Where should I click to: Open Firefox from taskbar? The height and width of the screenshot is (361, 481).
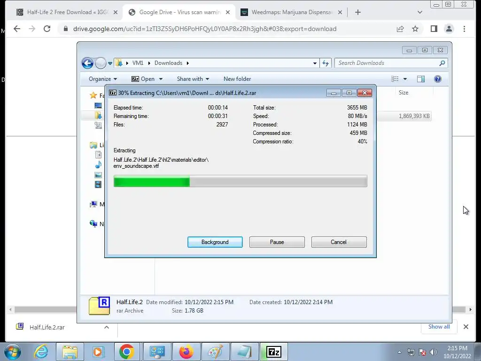(186, 352)
